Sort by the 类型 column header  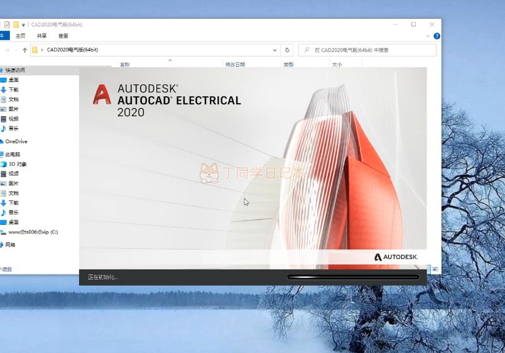(288, 65)
